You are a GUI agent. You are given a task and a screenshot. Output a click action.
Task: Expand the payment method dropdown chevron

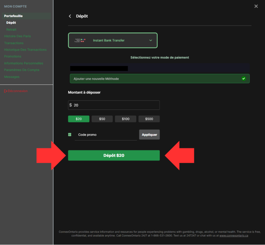(x=151, y=40)
